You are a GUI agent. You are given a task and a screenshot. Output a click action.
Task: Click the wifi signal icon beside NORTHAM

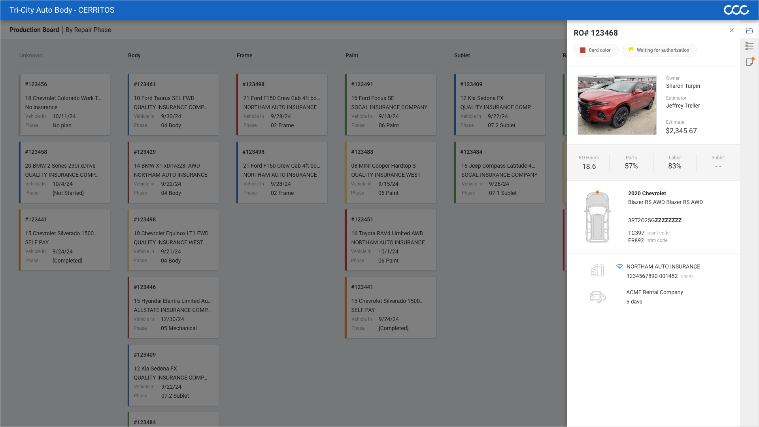click(x=619, y=266)
